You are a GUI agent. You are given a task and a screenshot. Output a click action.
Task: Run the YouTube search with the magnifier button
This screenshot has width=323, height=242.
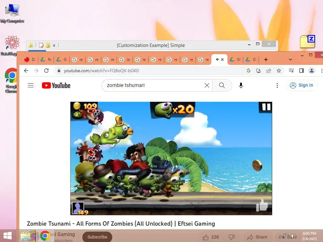click(x=222, y=85)
